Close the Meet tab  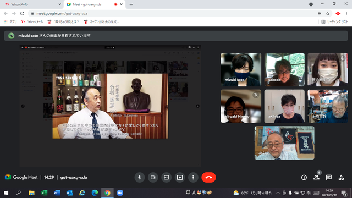point(122,4)
